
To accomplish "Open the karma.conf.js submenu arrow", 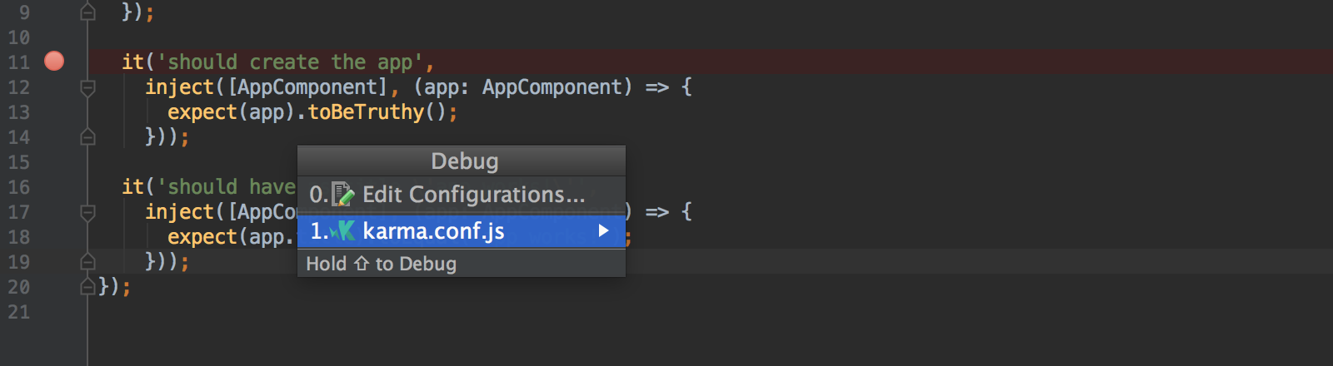I will (604, 230).
